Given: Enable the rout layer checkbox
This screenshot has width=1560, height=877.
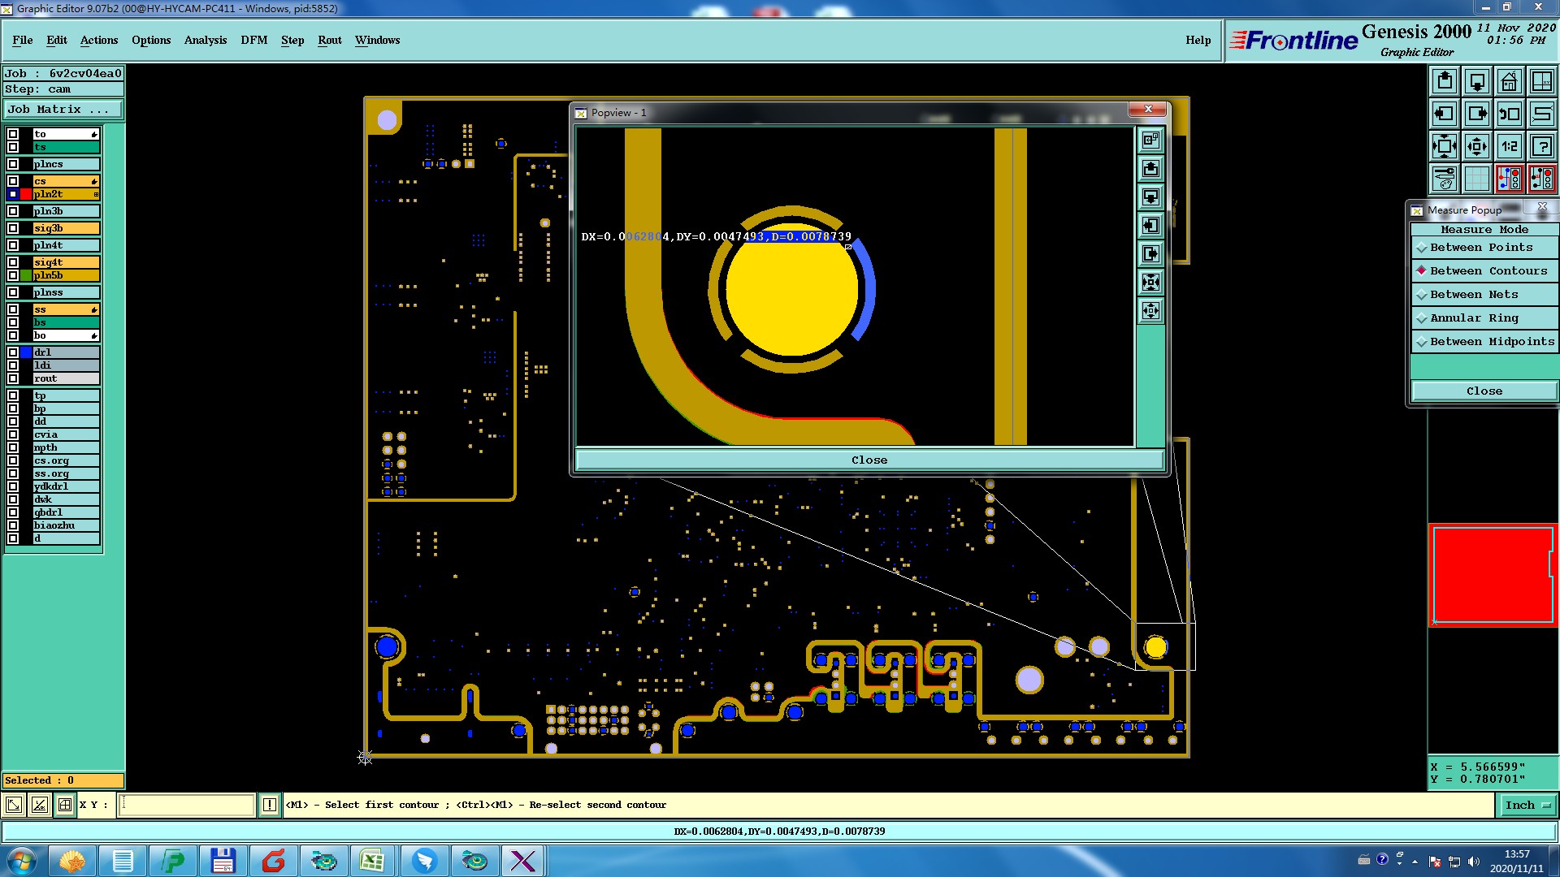Looking at the screenshot, I should (x=13, y=378).
